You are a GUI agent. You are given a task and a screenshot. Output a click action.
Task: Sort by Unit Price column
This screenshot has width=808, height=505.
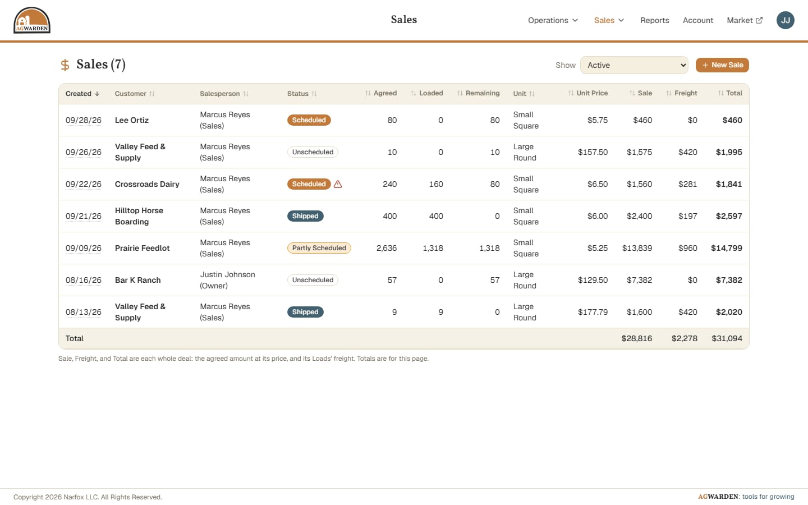point(588,93)
